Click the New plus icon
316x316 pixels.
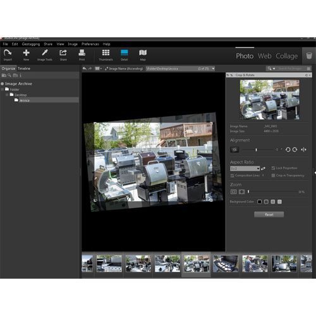coord(27,52)
